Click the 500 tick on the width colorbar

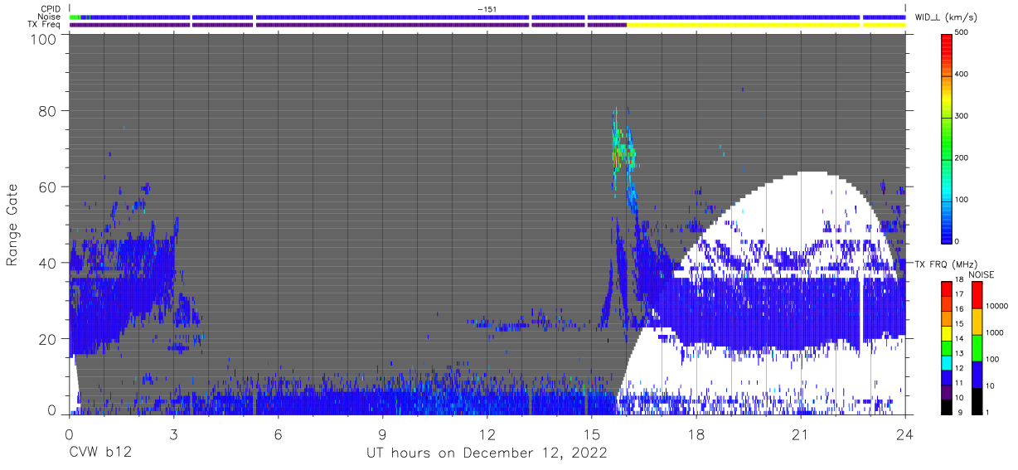(961, 32)
